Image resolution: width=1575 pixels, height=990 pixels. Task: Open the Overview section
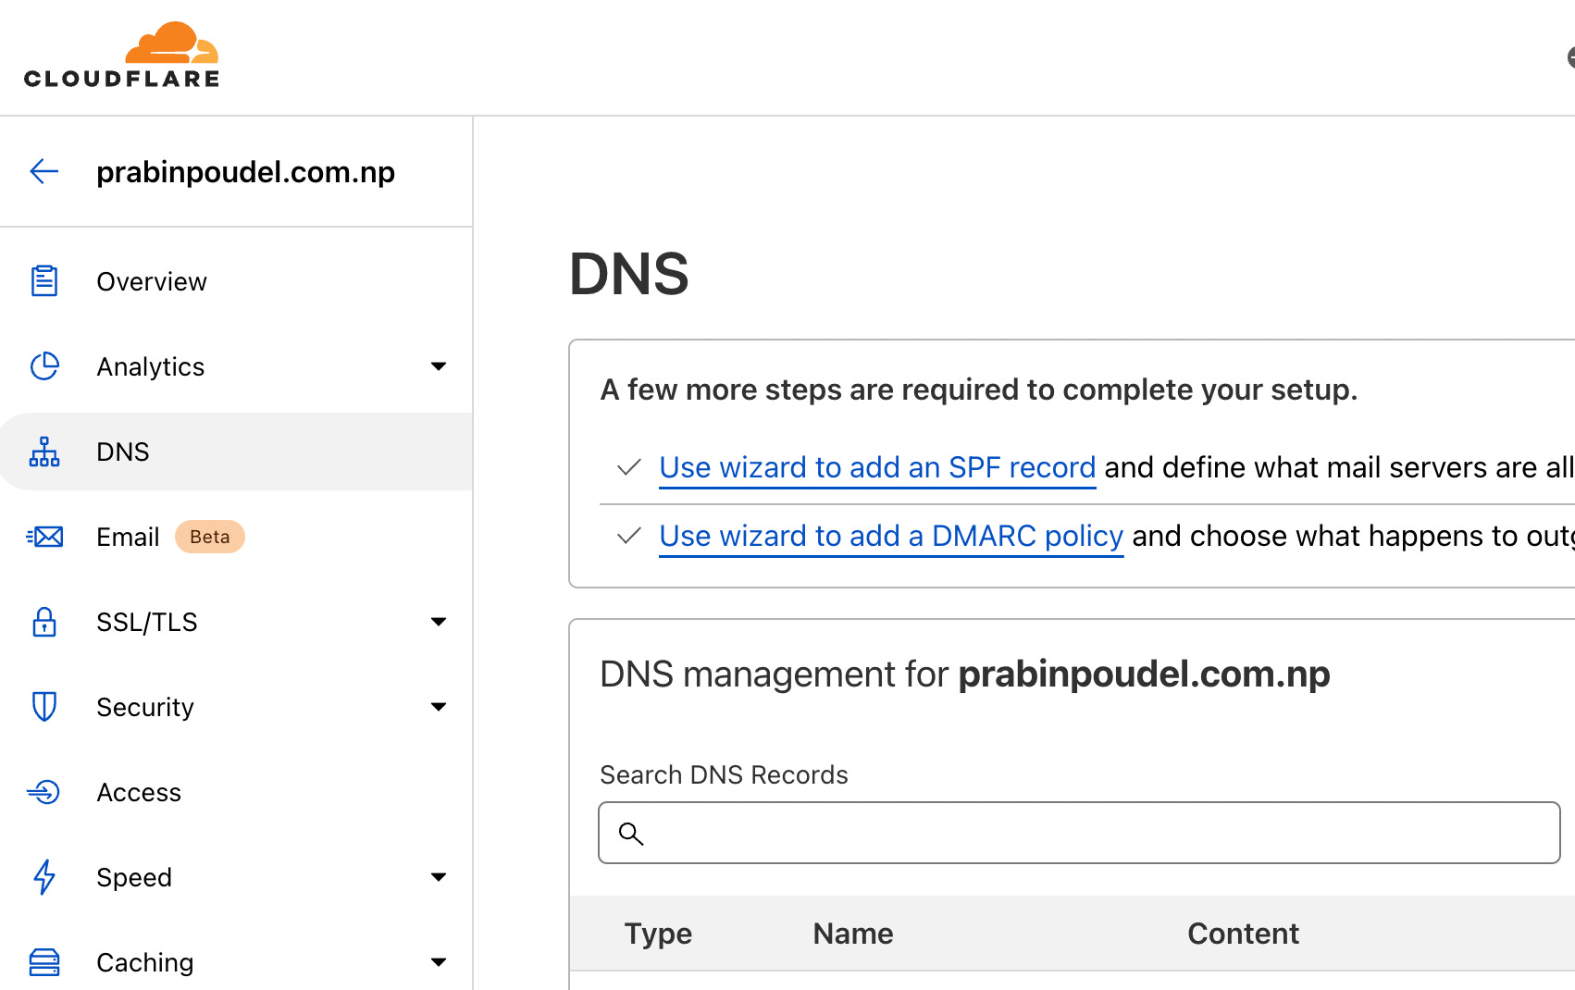tap(236, 281)
